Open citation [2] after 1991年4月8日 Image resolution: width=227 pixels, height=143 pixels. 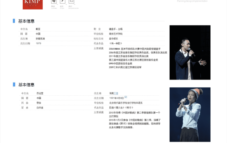[x=126, y=97]
